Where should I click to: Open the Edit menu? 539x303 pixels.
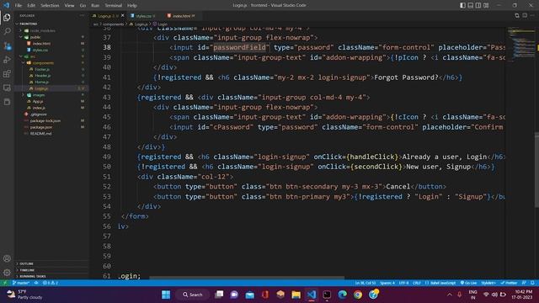[31, 6]
